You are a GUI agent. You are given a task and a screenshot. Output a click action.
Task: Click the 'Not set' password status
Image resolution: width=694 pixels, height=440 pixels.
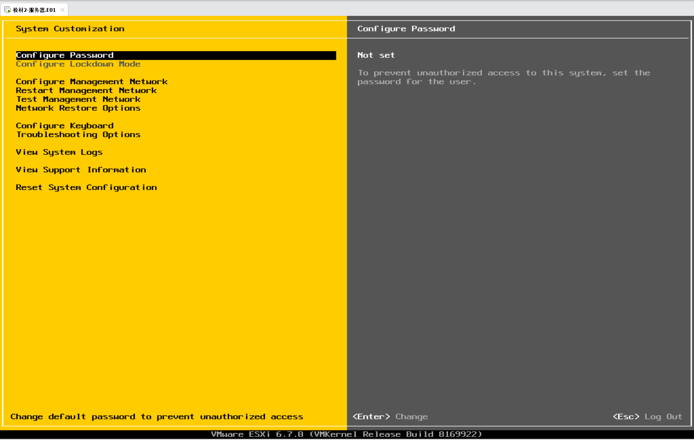pos(376,55)
